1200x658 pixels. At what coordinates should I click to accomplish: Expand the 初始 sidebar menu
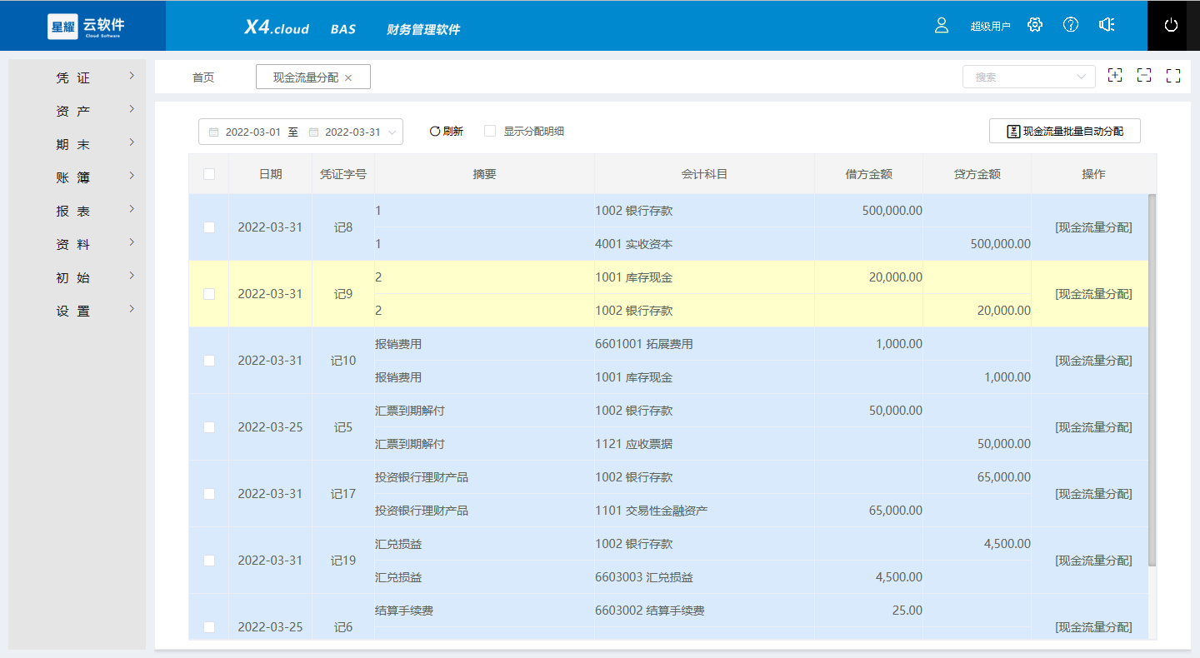click(77, 277)
